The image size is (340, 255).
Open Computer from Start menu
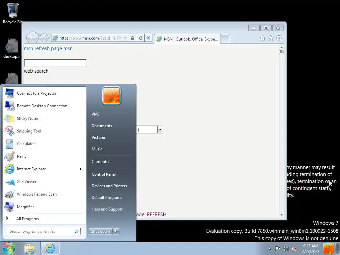click(x=101, y=162)
